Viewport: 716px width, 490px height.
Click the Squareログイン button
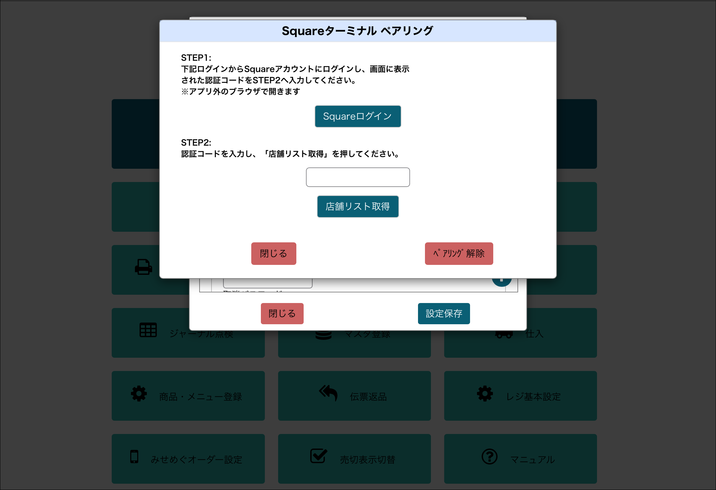coord(358,116)
